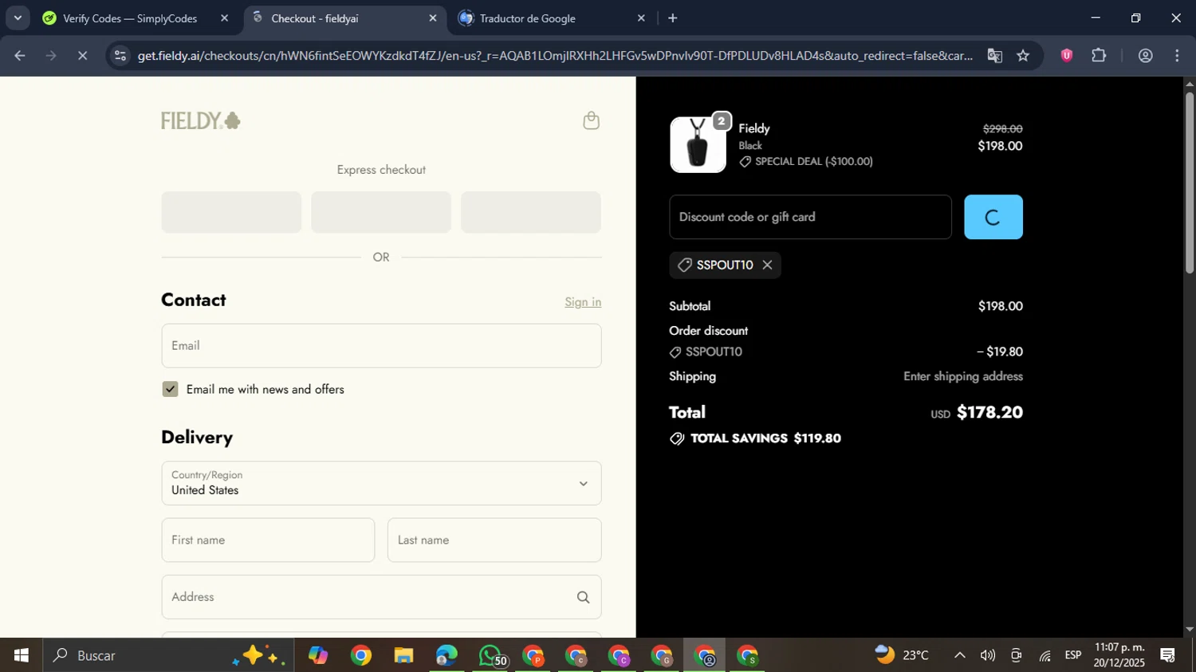Focus the Email input field

(381, 346)
